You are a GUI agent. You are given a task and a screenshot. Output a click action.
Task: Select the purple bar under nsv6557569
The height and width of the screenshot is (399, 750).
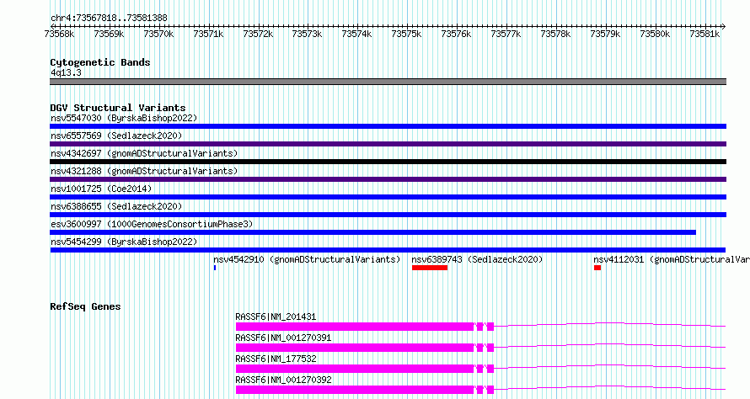(388, 144)
